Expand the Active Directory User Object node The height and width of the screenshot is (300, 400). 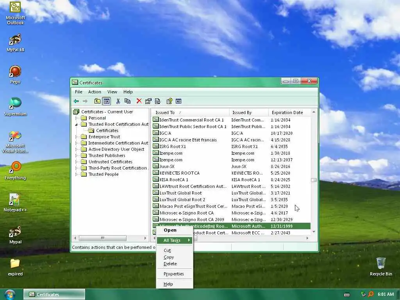coord(76,150)
